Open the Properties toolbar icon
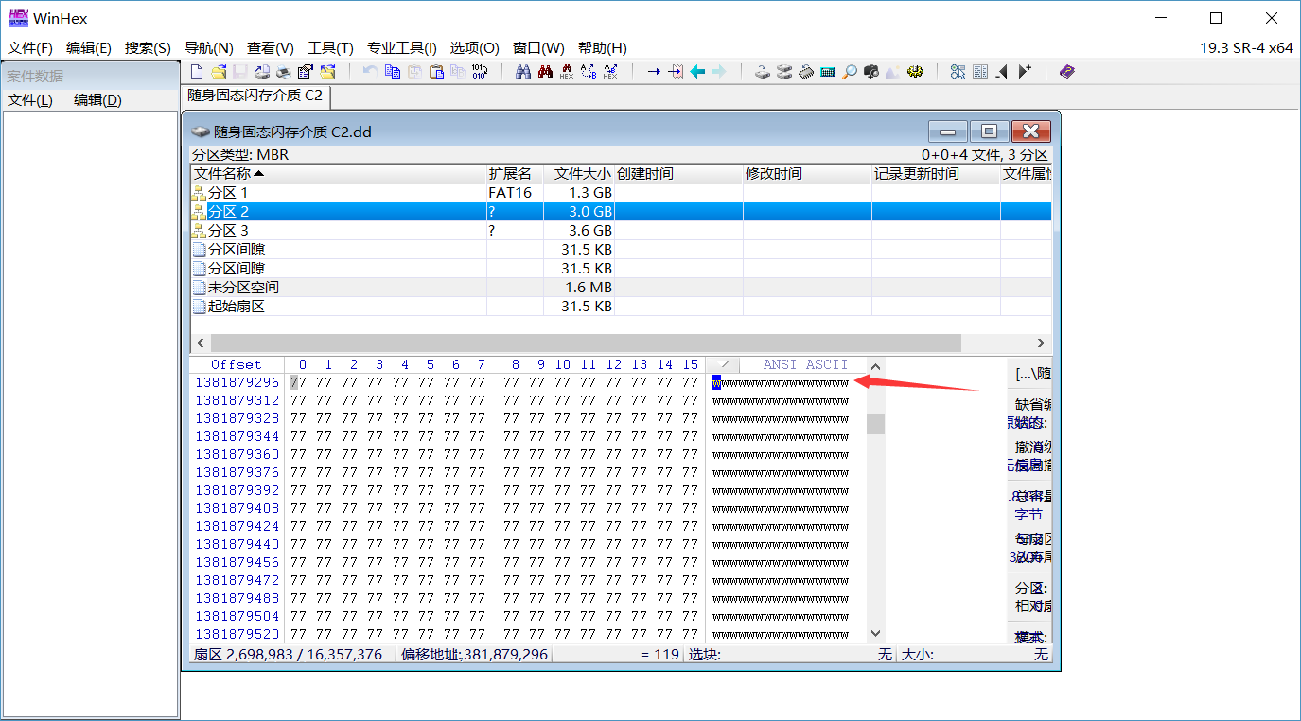 (x=306, y=71)
